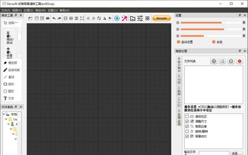
Task: Uncheck the 调整尺寸 operation
Action: point(187,121)
